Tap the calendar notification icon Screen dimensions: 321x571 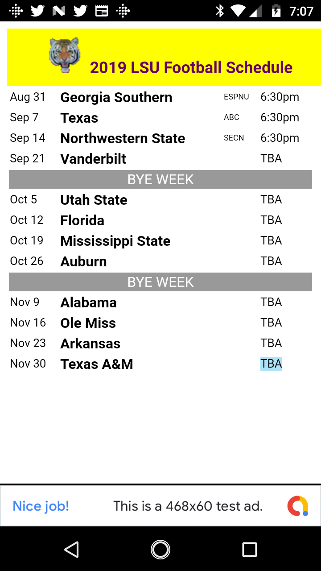point(102,11)
